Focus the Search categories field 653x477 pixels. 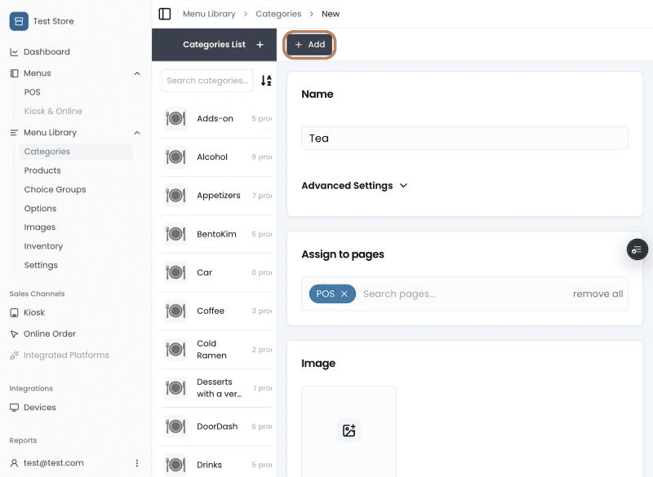(207, 81)
